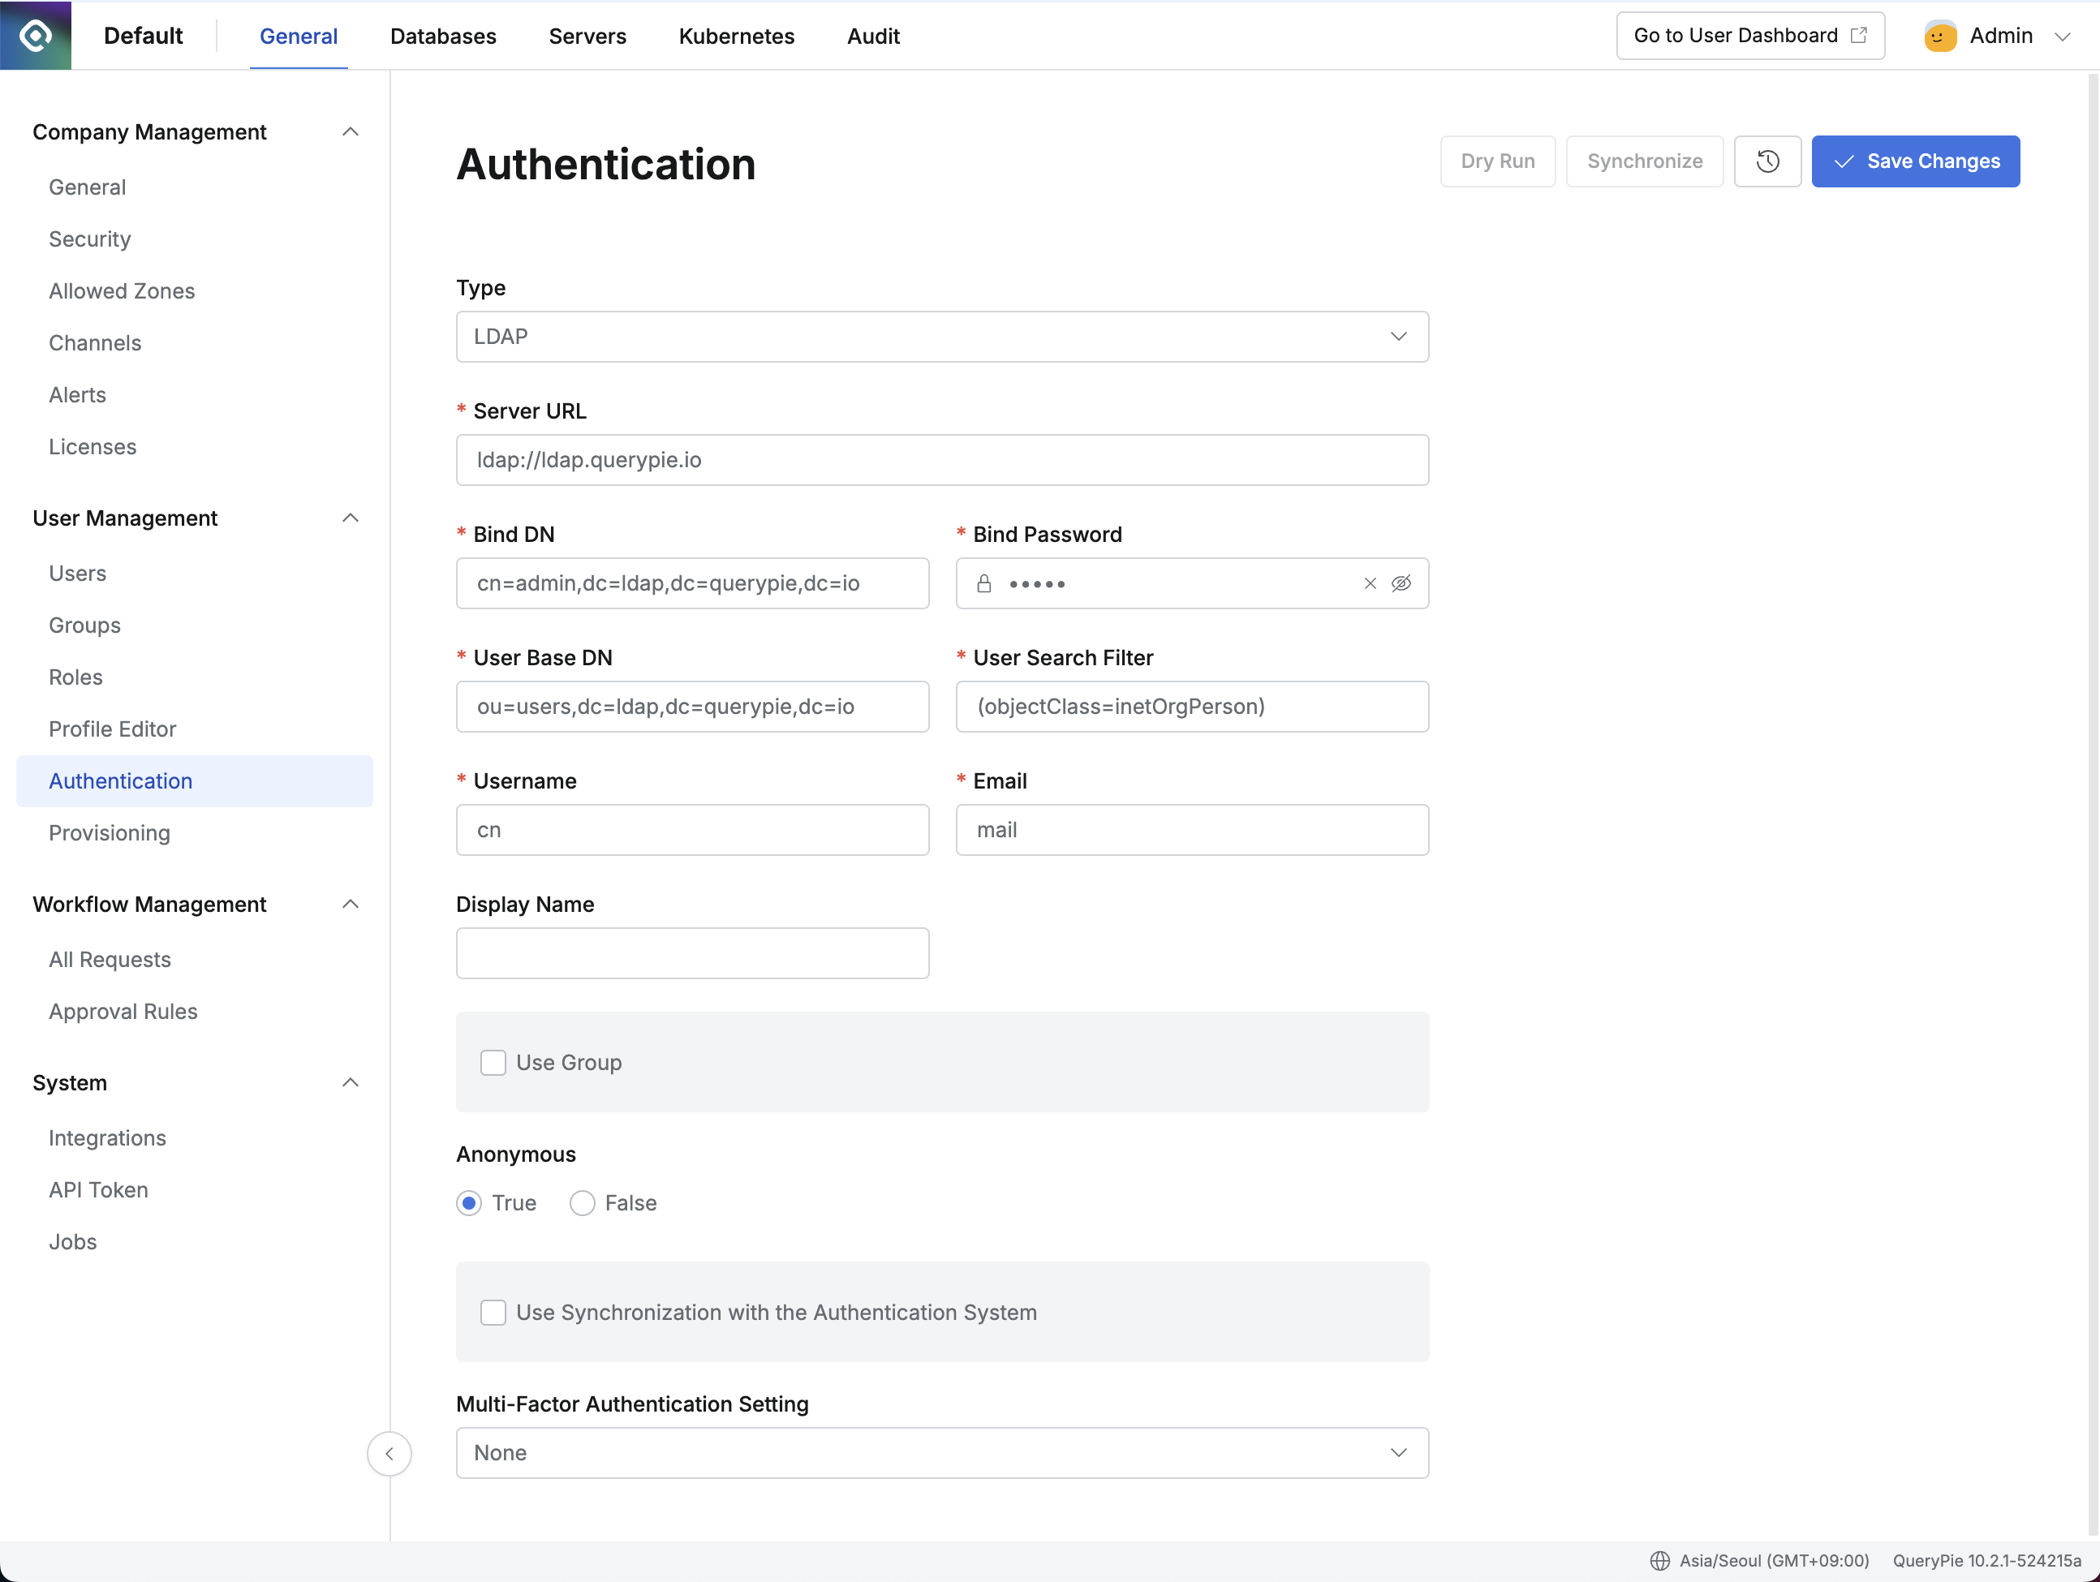2100x1582 pixels.
Task: Collapse the User Management section
Action: (x=351, y=518)
